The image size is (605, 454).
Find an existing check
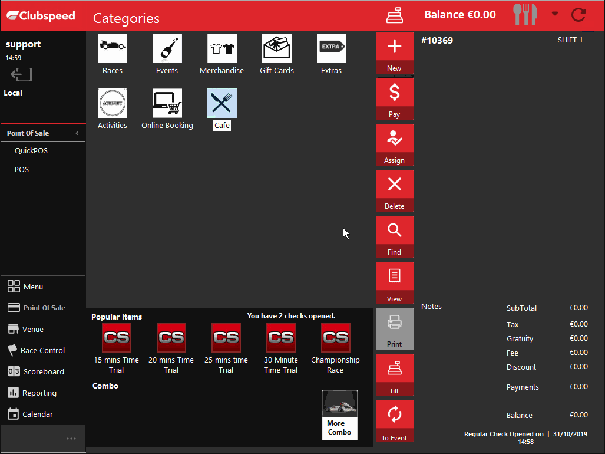coord(394,237)
